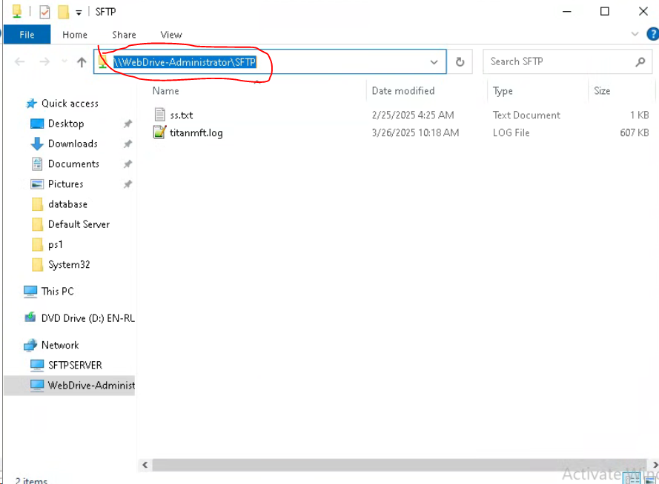Select the ss.txt file icon
This screenshot has width=659, height=484.
160,115
